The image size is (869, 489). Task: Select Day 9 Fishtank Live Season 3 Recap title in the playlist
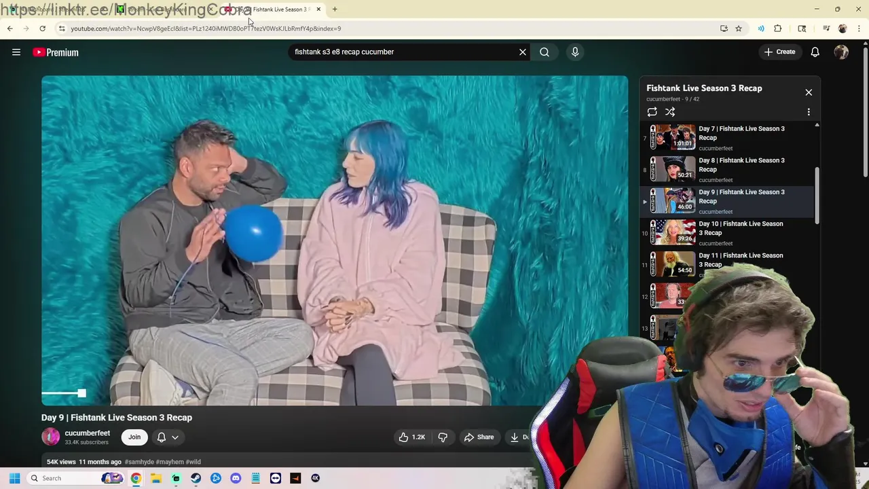tap(741, 196)
